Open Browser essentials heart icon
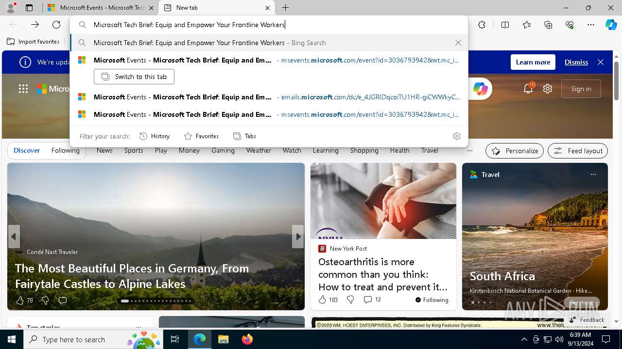Image resolution: width=622 pixels, height=349 pixels. coord(570,25)
